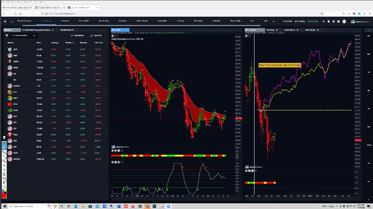Click the WealthCharts logo in the header
This screenshot has height=209, width=373.
[360, 21]
